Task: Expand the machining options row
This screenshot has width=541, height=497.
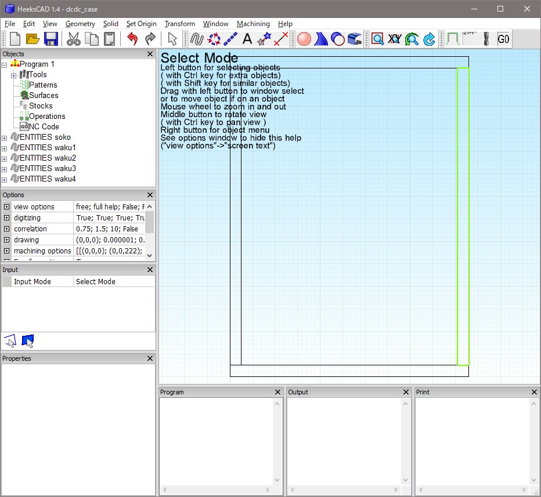Action: 7,251
